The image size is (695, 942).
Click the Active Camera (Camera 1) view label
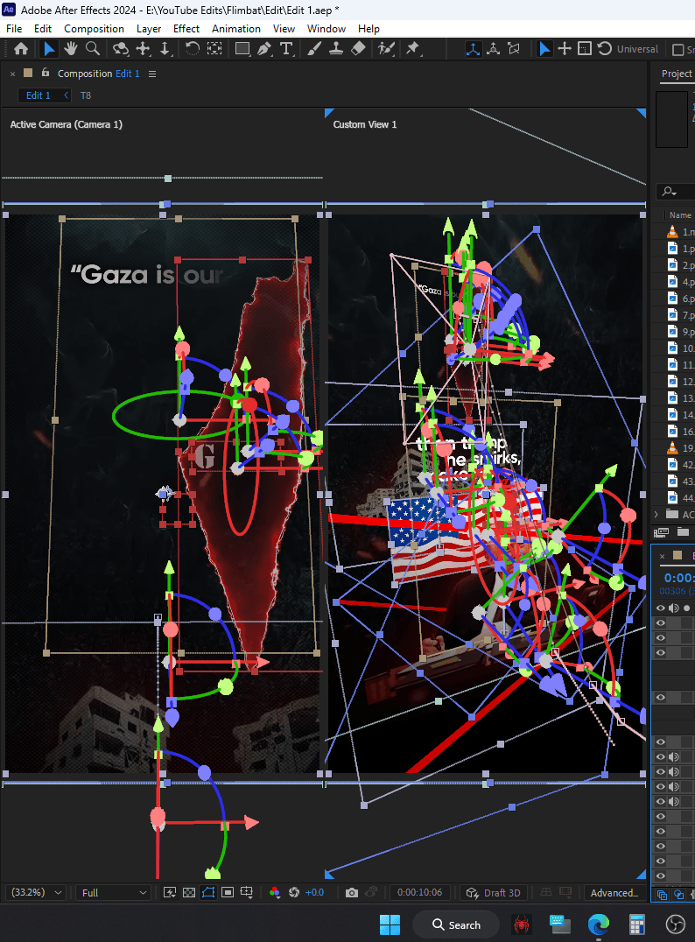(66, 124)
